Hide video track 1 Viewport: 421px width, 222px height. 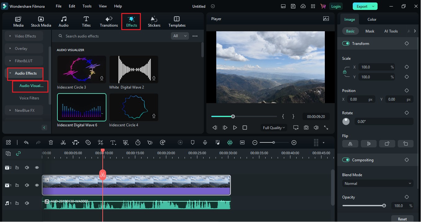37,185
